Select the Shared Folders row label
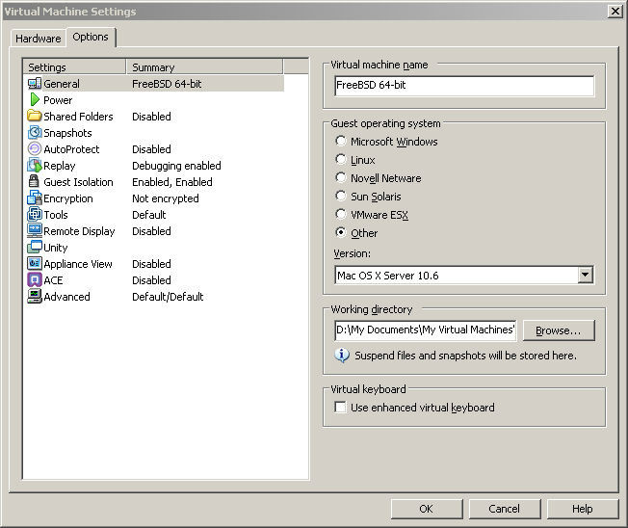628x528 pixels. pyautogui.click(x=79, y=117)
